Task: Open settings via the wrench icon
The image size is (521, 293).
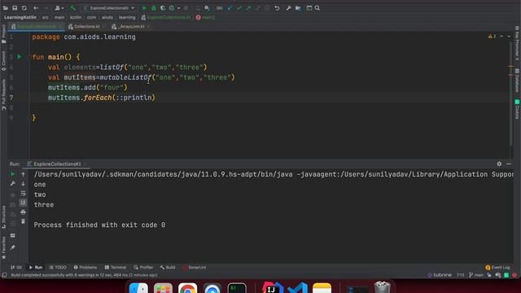Action: point(288,8)
